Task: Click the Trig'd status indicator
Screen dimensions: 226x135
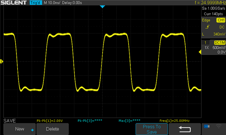Action: pyautogui.click(x=36, y=3)
